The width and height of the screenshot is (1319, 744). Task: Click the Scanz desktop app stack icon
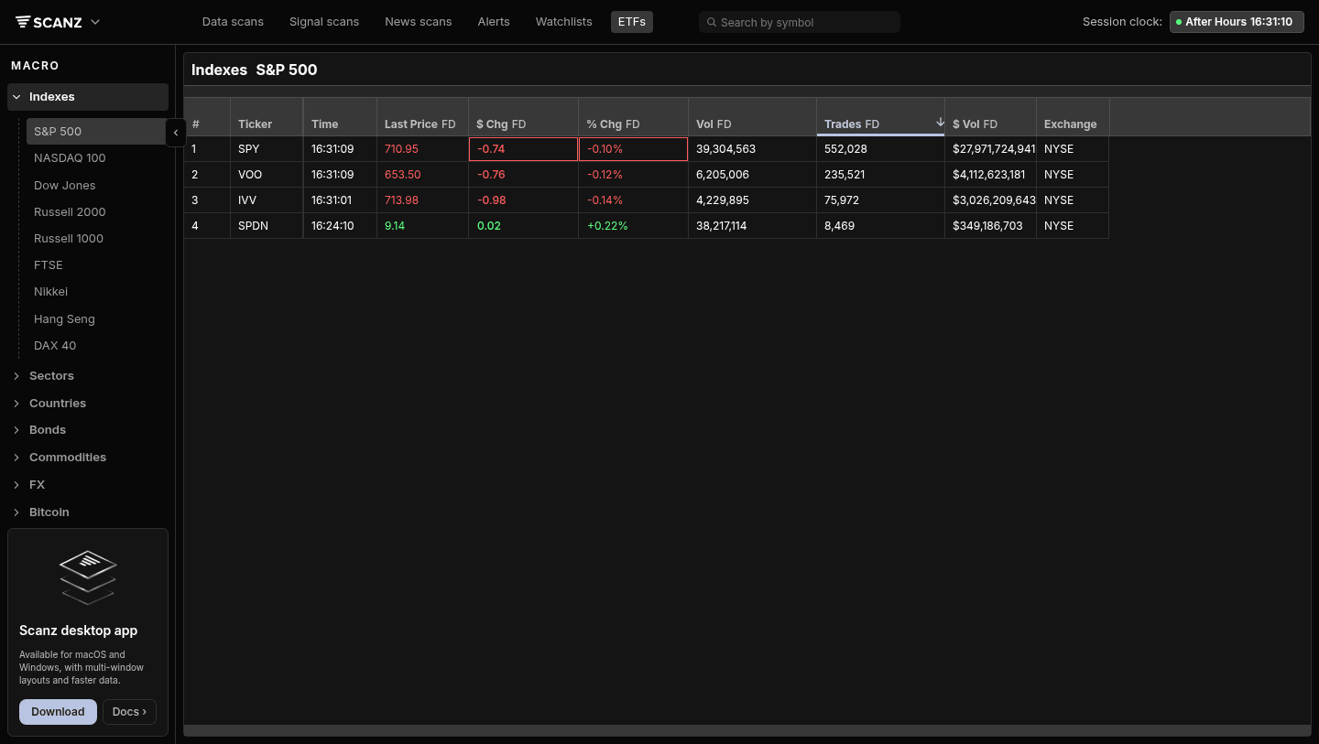point(88,577)
